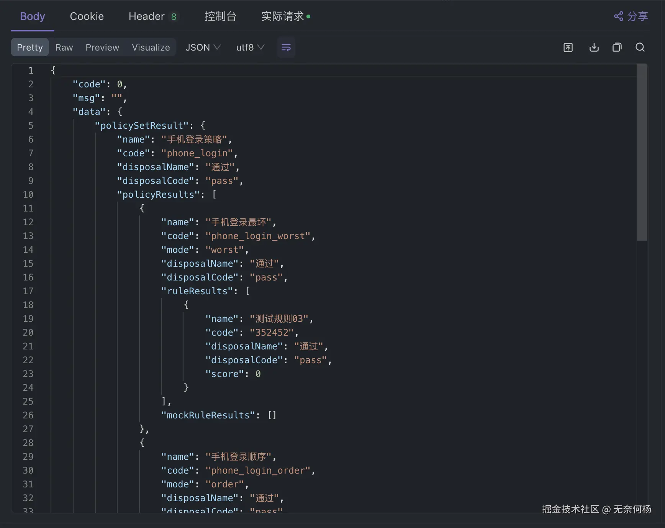Click the "msg" key text

(87, 98)
